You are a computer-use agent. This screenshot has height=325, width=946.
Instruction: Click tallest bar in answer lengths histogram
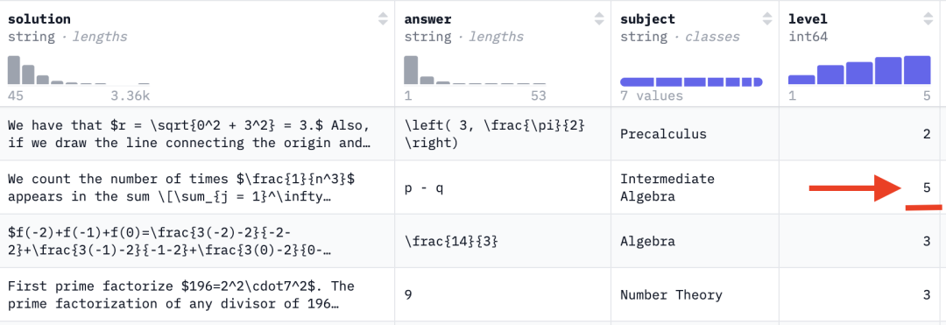click(411, 70)
